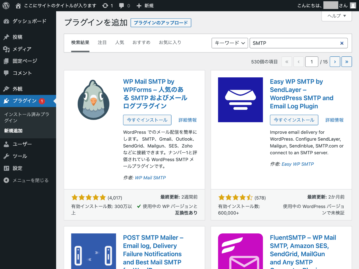Click the current page number field
This screenshot has width=359, height=269.
point(312,62)
